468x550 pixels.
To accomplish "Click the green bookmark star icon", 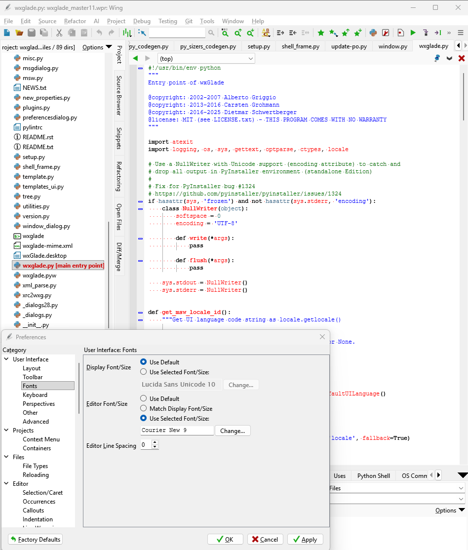I will click(321, 33).
